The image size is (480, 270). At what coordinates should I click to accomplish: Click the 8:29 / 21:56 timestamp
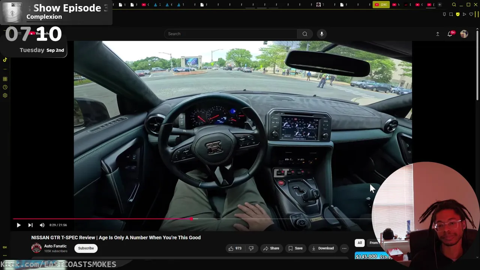pyautogui.click(x=58, y=225)
